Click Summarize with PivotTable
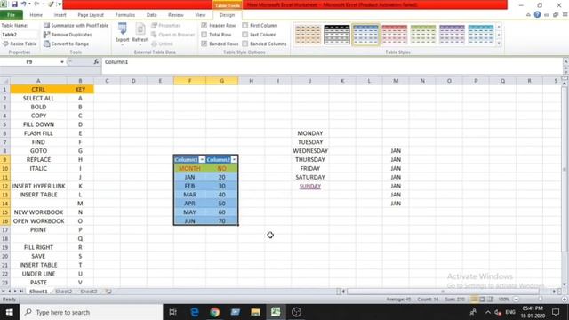The width and height of the screenshot is (569, 320). pyautogui.click(x=76, y=26)
